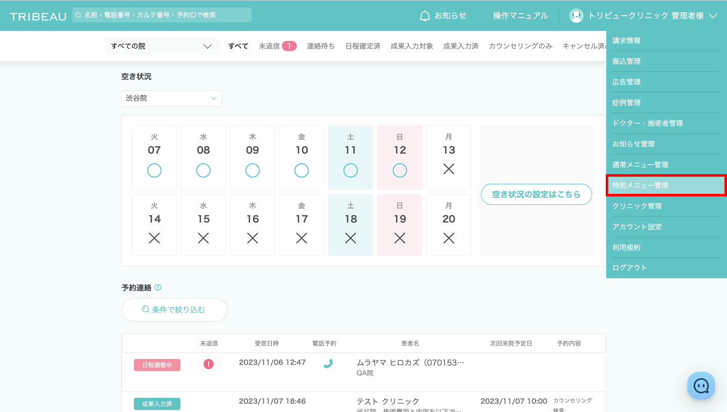Screen dimensions: 727x412
Task: Click the name and phone search field
Action: (x=166, y=15)
